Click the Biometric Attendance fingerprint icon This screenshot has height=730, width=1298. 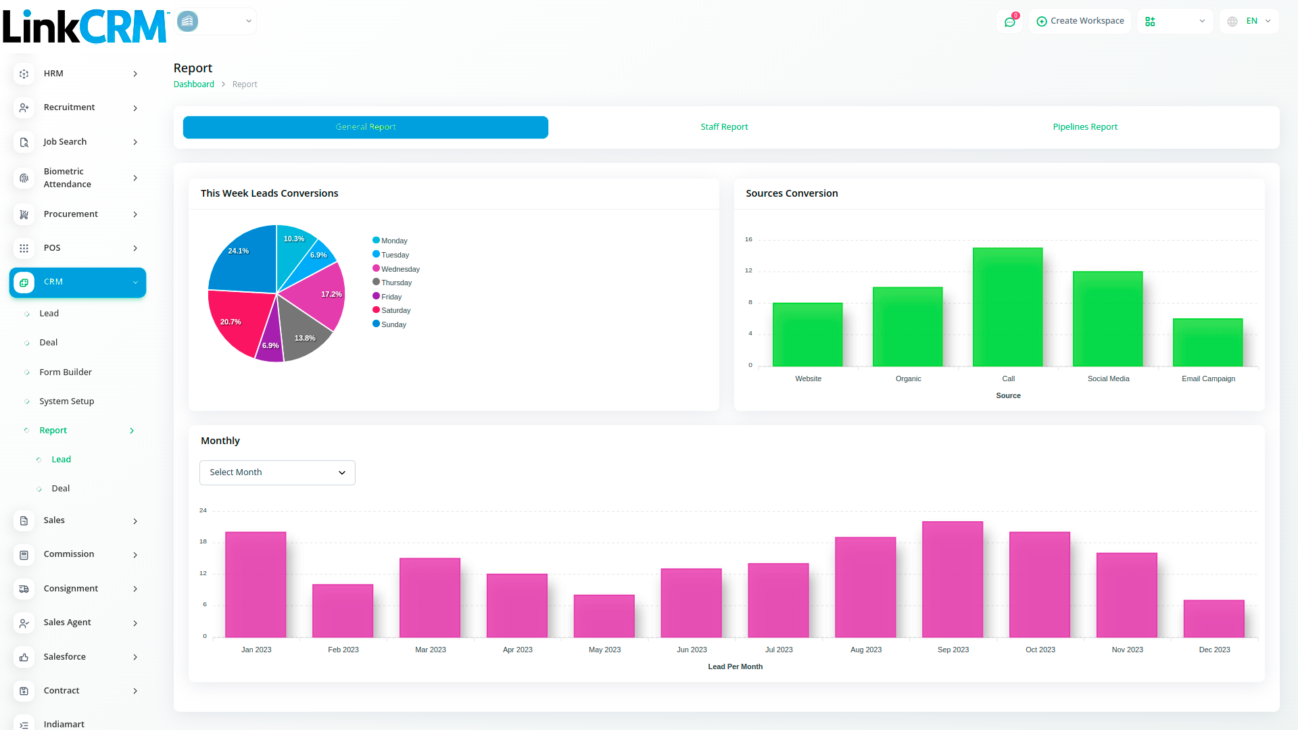pos(24,178)
